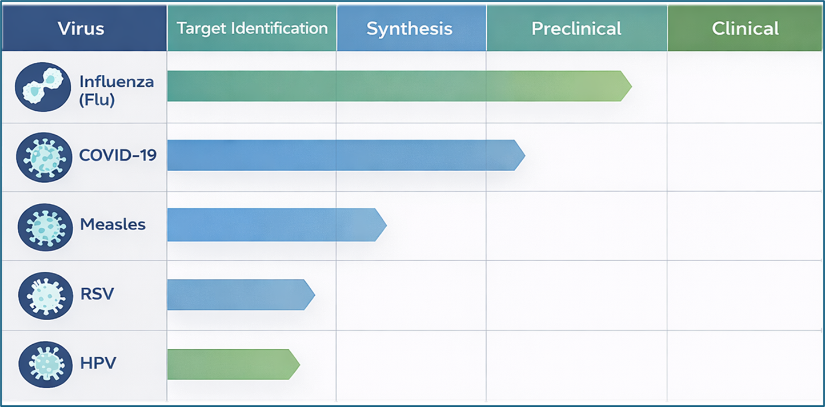The image size is (825, 407).
Task: Click the COVID-19 virus icon
Action: (44, 157)
